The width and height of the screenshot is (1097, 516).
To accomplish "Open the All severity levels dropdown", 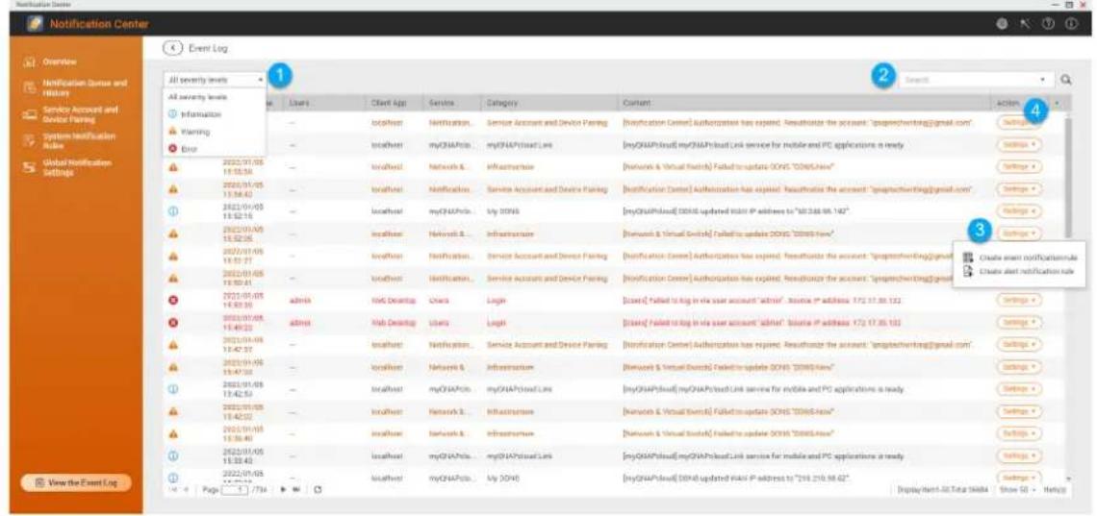I will (x=215, y=81).
